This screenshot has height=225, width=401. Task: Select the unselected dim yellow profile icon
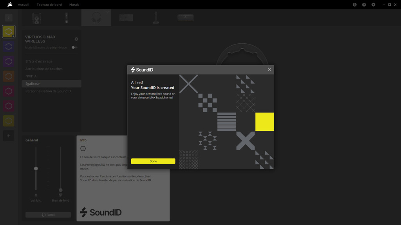(9, 121)
